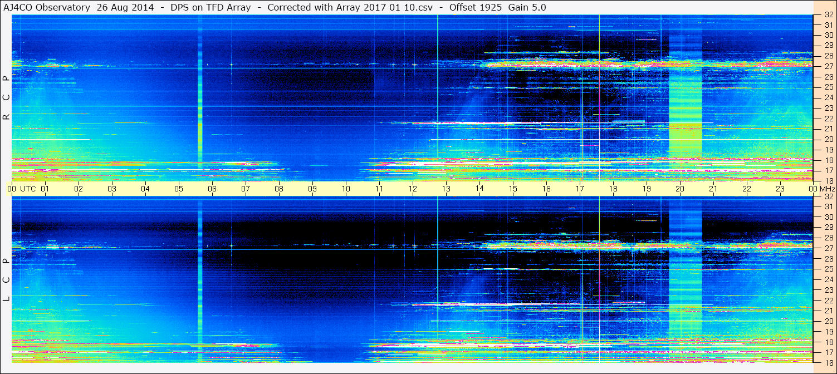Select hour mark "03" on the time axis
This screenshot has width=837, height=374.
tap(112, 189)
